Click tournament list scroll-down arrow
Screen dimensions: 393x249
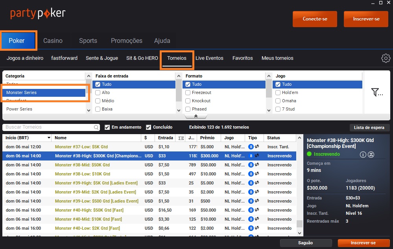click(x=299, y=233)
